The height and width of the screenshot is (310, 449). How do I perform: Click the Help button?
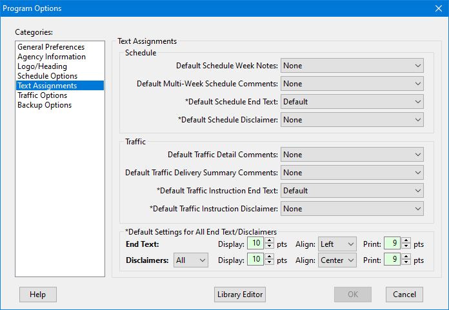pyautogui.click(x=38, y=295)
